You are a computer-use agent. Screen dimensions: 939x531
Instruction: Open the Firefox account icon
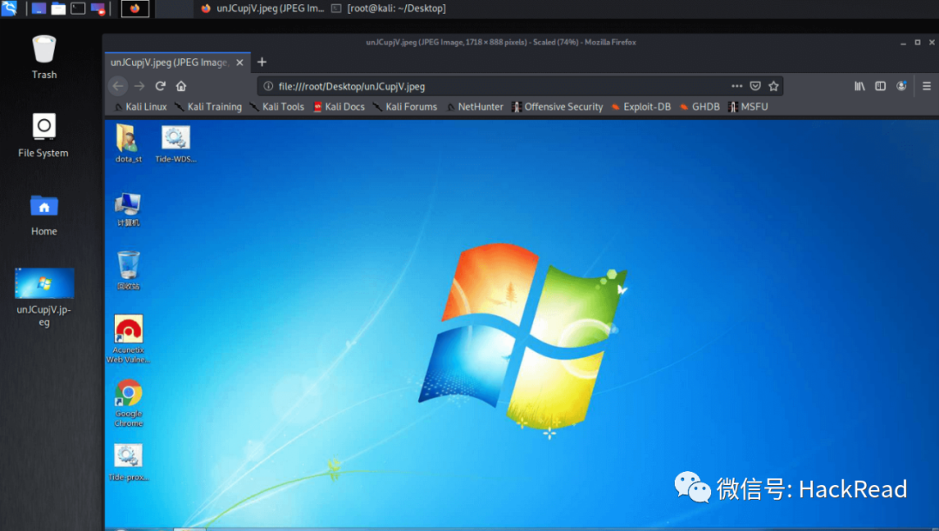coord(902,86)
